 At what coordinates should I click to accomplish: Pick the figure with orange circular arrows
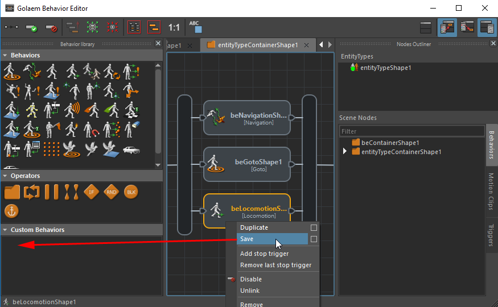[x=112, y=72]
